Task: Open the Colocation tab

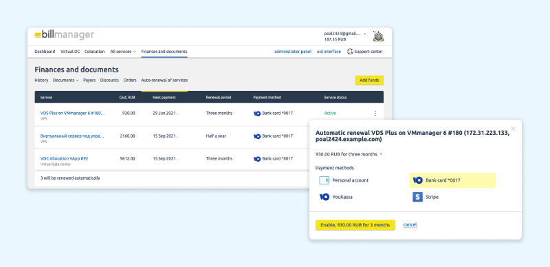Action: coord(95,52)
